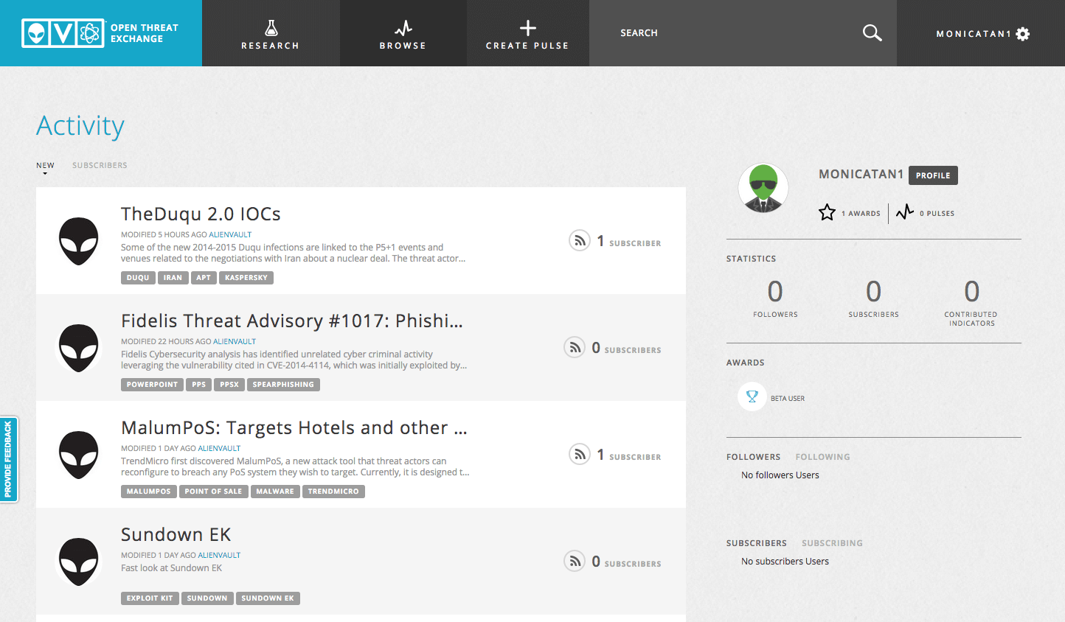1065x622 pixels.
Task: Click the KASPERSKY tag
Action: (246, 278)
